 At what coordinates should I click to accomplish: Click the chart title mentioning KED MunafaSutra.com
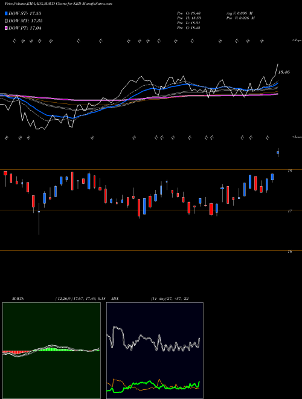[59, 4]
